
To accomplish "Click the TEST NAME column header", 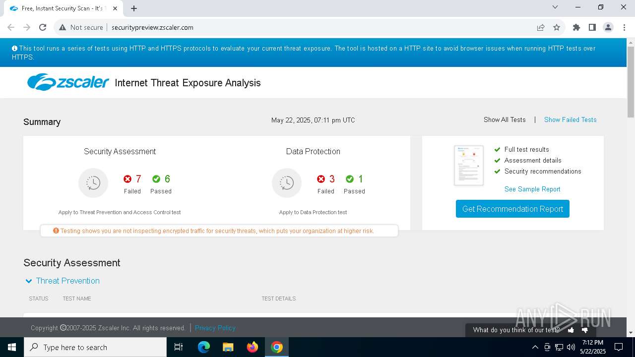I will point(77,298).
